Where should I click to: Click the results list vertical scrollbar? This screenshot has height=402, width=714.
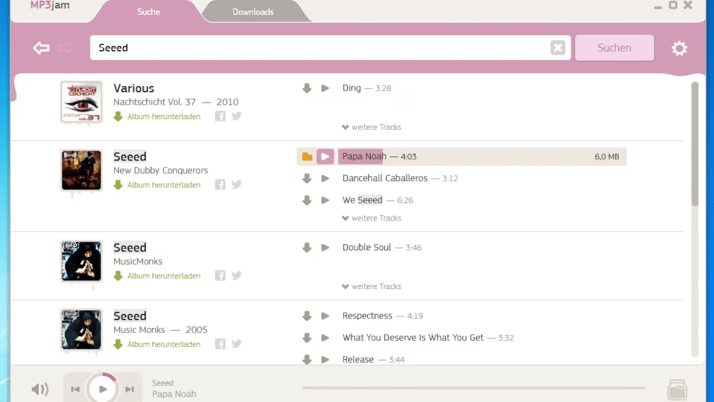tap(694, 144)
